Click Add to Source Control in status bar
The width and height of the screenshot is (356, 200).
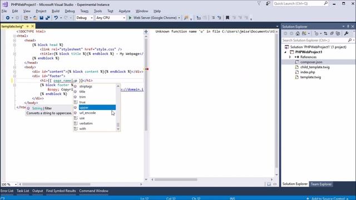pos(328,198)
